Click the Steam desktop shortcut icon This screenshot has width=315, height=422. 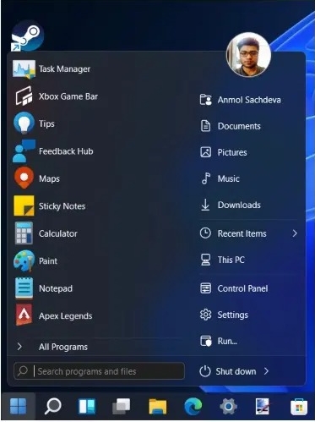pyautogui.click(x=27, y=36)
